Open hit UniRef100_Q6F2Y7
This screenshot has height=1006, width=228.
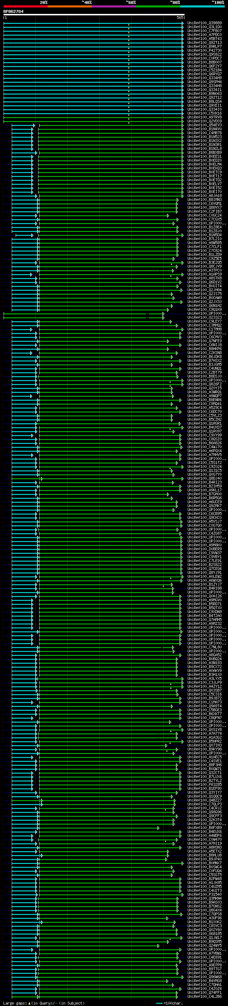(x=204, y=66)
